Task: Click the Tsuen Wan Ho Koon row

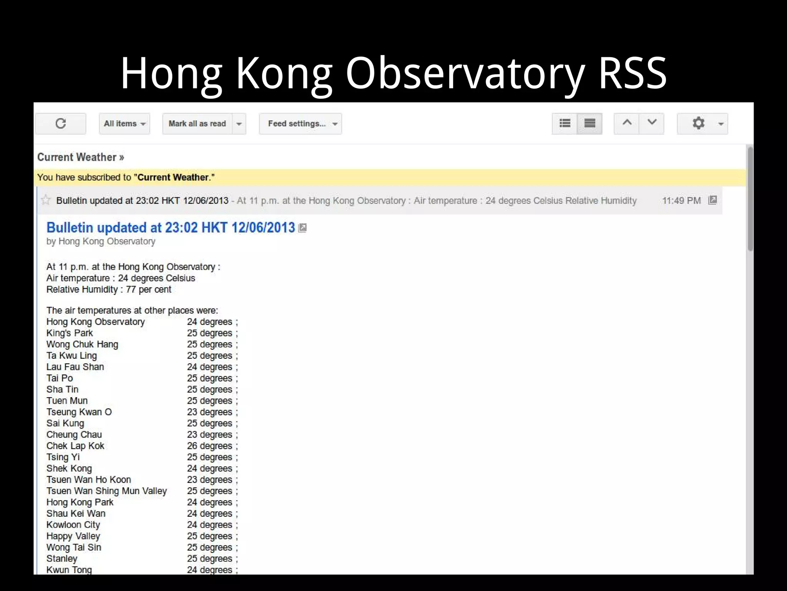Action: pyautogui.click(x=142, y=479)
